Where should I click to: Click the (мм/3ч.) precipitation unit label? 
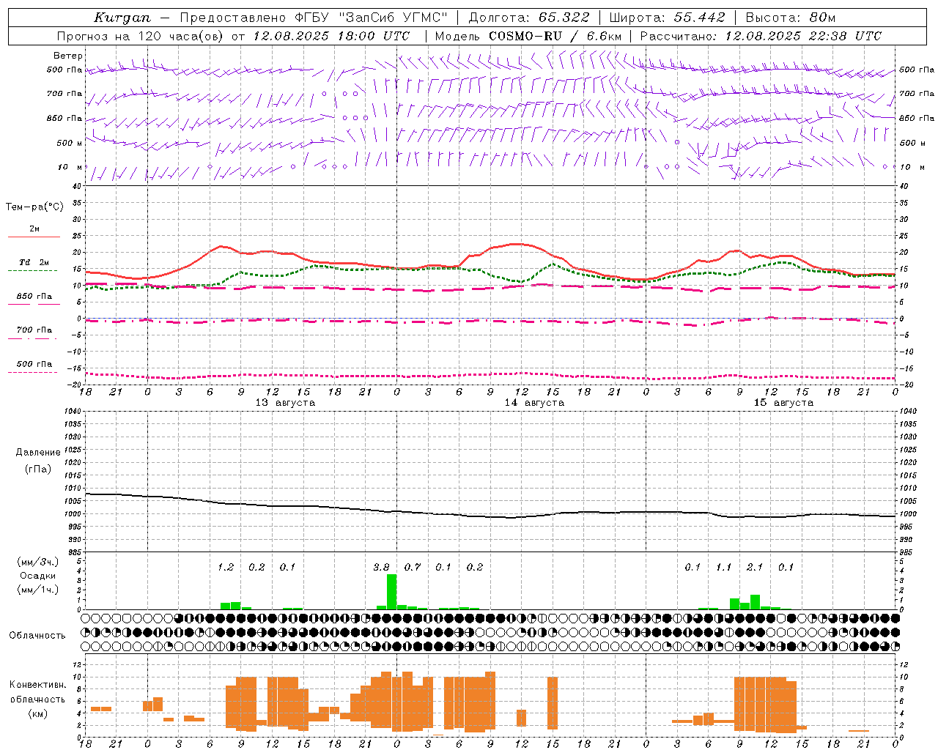click(x=38, y=562)
